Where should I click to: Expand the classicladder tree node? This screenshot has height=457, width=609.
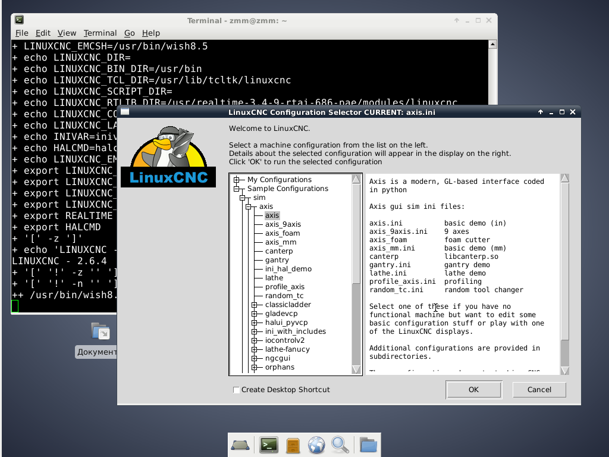(255, 305)
